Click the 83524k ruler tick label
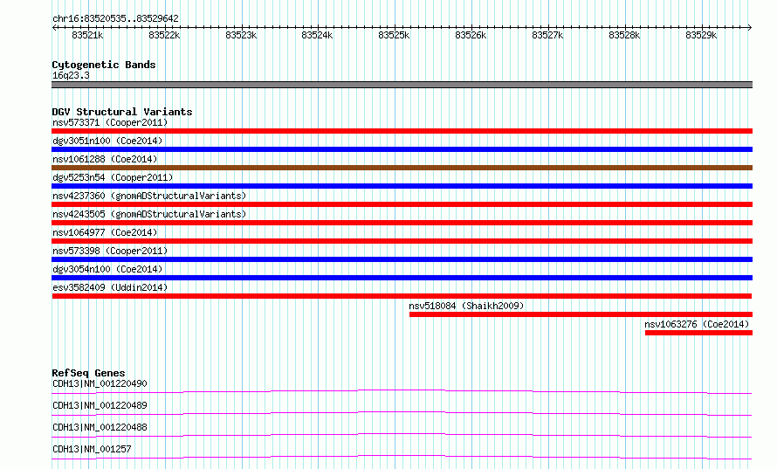Screen dimensions: 777x469 (317, 35)
